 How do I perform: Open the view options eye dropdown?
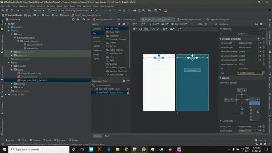[x=135, y=29]
